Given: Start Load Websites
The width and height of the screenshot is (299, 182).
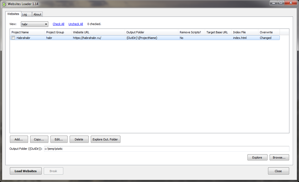Looking at the screenshot, I should click(26, 171).
